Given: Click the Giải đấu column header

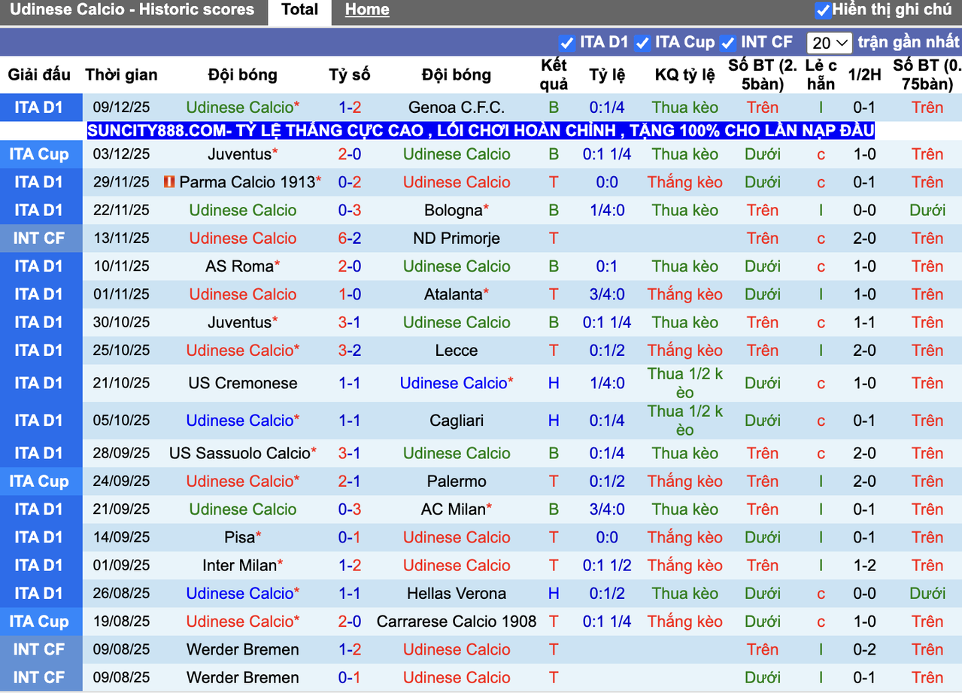Looking at the screenshot, I should [x=39, y=74].
